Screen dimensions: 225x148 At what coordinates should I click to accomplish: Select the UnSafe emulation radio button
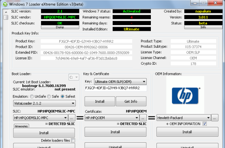click(32, 97)
